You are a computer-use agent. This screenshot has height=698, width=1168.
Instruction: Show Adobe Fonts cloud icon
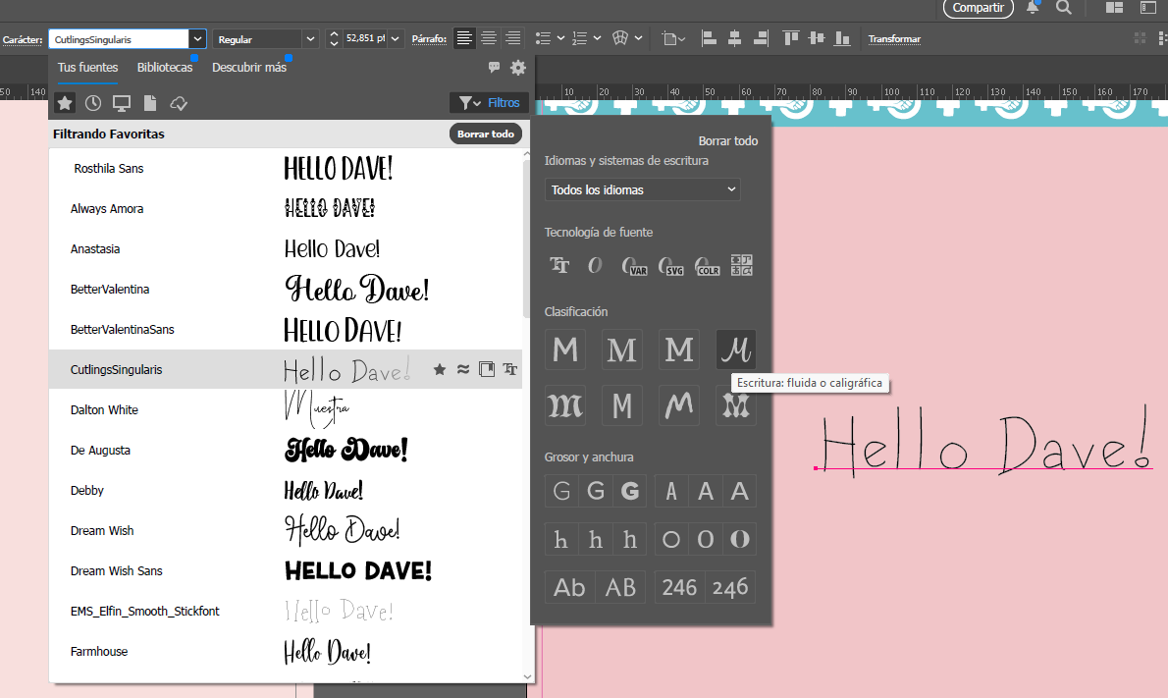(x=179, y=103)
